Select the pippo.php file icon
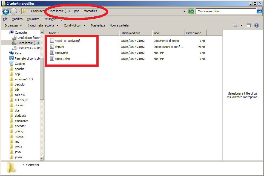Image resolution: width=264 pixels, height=176 pixels. pyautogui.click(x=52, y=53)
